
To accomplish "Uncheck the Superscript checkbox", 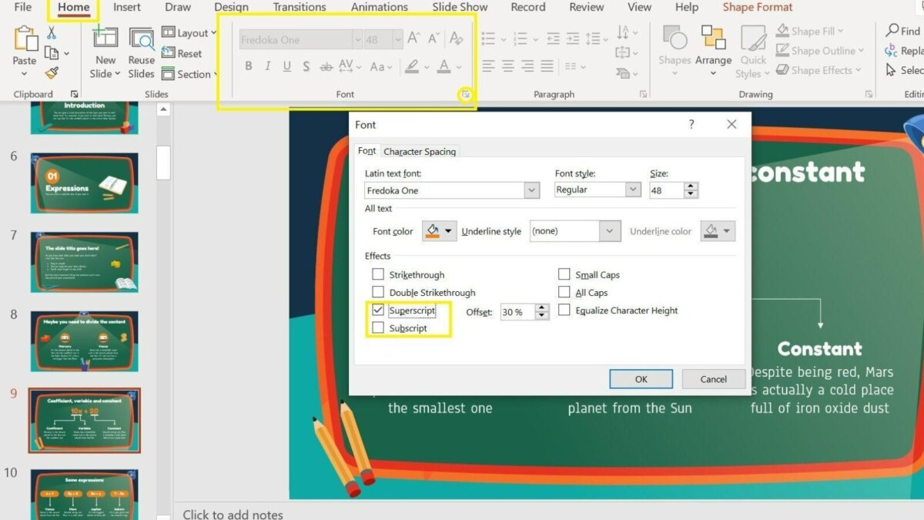I will pos(378,310).
